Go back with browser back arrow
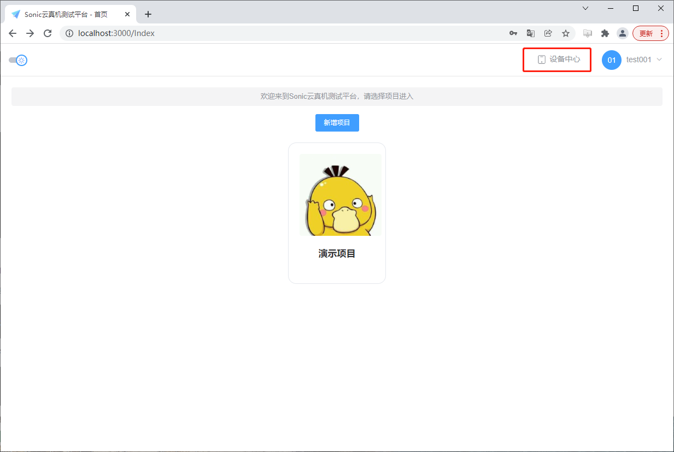The image size is (674, 452). pos(13,33)
